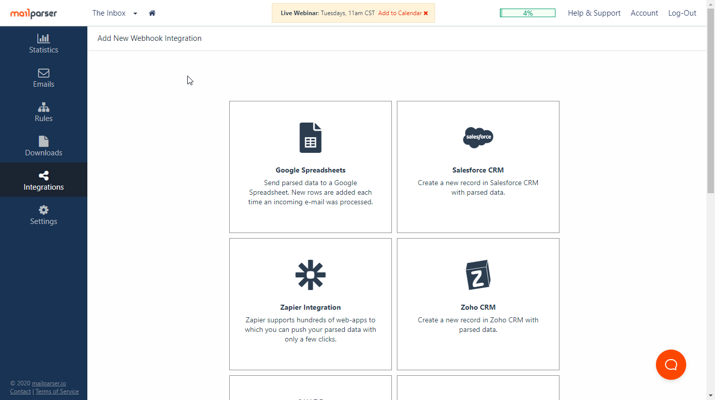
Task: Open The Inbox selector
Action: [115, 13]
